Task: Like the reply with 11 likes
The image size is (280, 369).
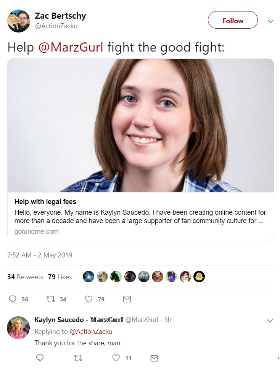Action: pyautogui.click(x=116, y=358)
